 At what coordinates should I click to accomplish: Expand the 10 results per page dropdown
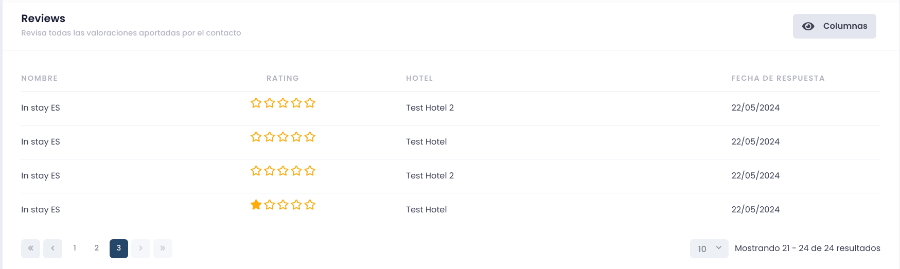click(709, 249)
